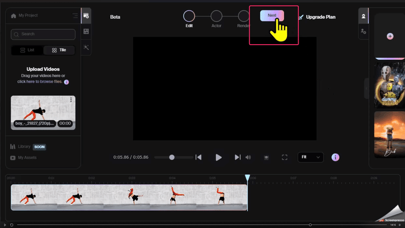Select the video clips panel icon
Viewport: 405px width, 228px height.
86,16
